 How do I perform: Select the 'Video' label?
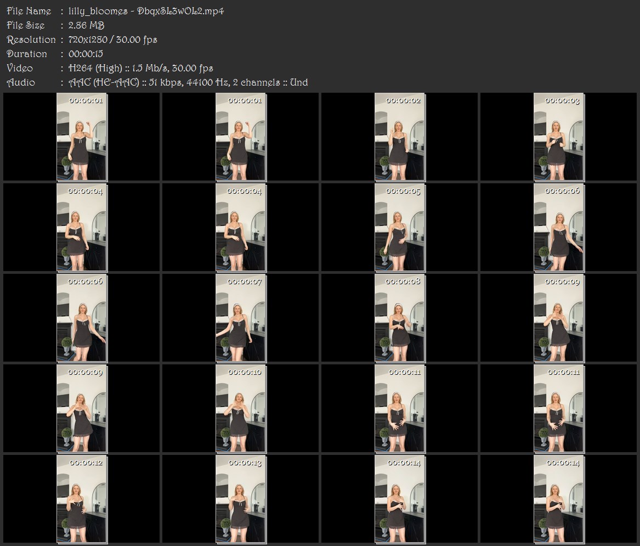(x=20, y=68)
